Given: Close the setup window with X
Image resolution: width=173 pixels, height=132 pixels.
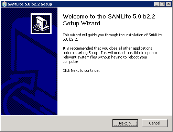Looking at the screenshot, I should (169, 4).
